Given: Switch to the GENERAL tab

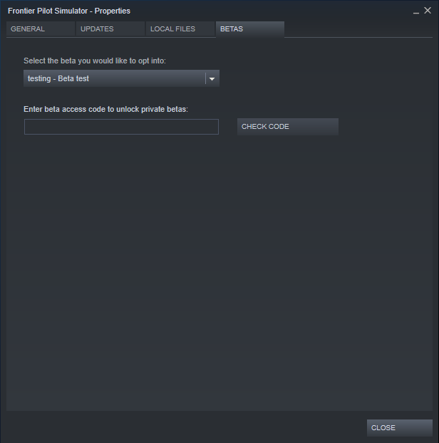Looking at the screenshot, I should tap(41, 28).
